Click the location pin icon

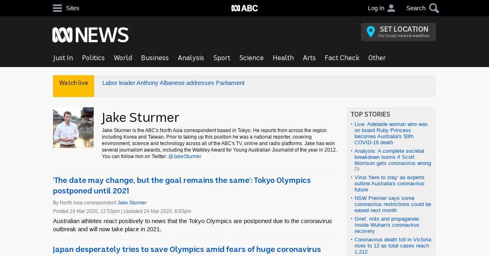coord(370,32)
